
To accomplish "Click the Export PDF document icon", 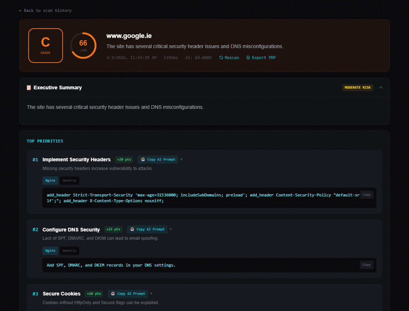I will tap(248, 57).
